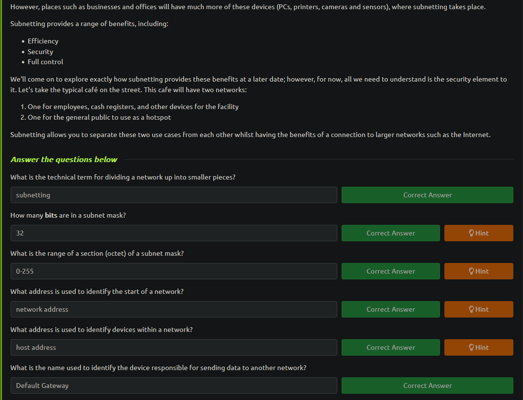Click into the 'network address' answer field
Viewport: 523px width, 400px height.
(x=174, y=309)
